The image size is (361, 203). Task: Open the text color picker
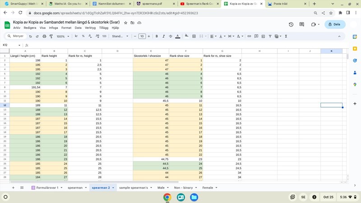178,36
